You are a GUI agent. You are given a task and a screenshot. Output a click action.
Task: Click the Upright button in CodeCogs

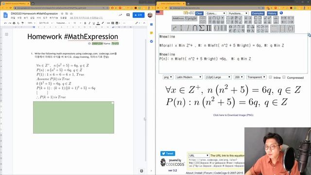coord(191,18)
